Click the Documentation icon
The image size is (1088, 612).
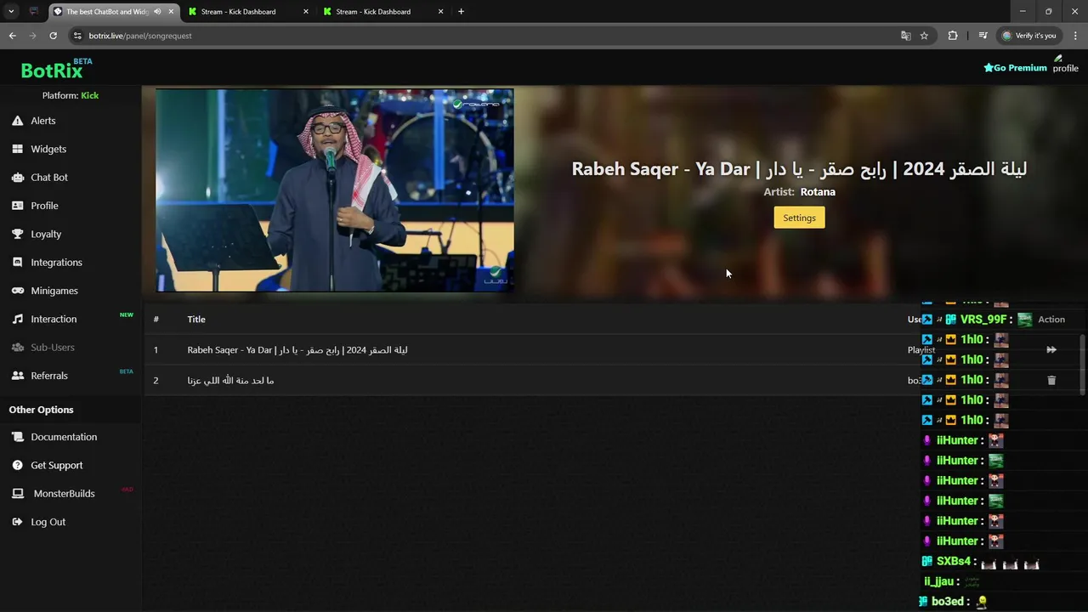click(17, 437)
